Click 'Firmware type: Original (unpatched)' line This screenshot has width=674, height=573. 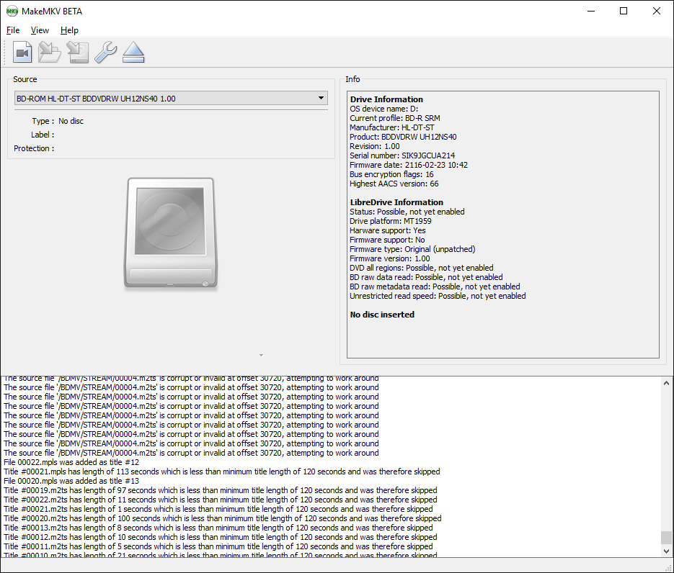point(412,249)
